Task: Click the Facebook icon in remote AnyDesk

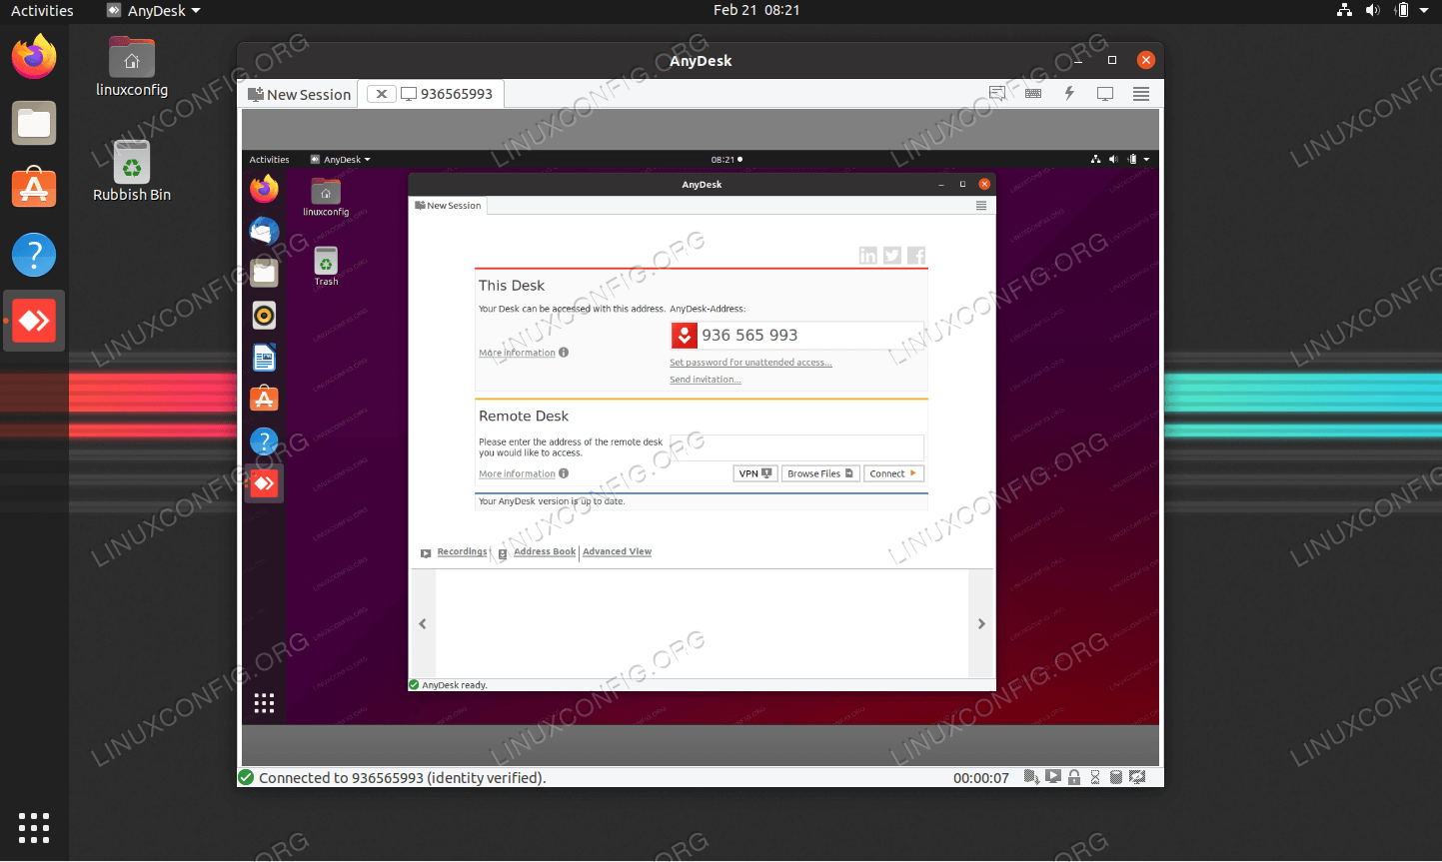Action: tap(916, 256)
